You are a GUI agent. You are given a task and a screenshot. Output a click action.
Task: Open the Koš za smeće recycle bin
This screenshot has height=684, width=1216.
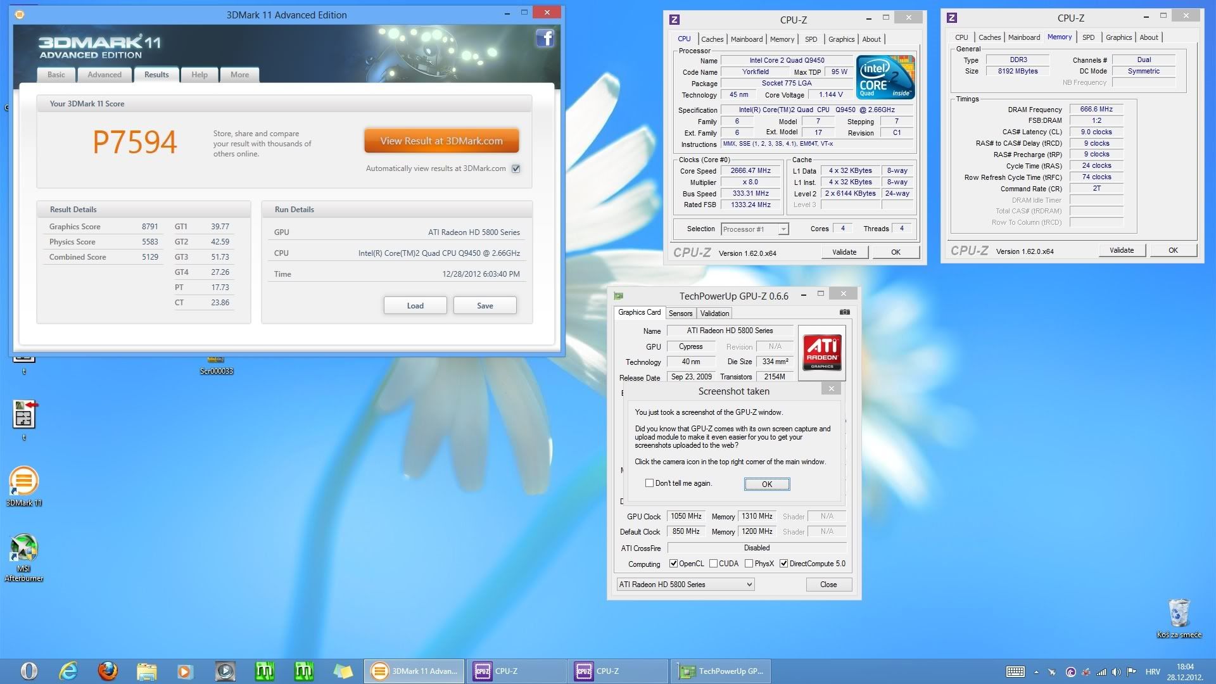1179,618
